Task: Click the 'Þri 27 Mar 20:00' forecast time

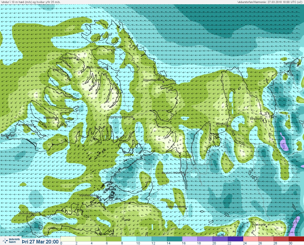Action: [40, 242]
